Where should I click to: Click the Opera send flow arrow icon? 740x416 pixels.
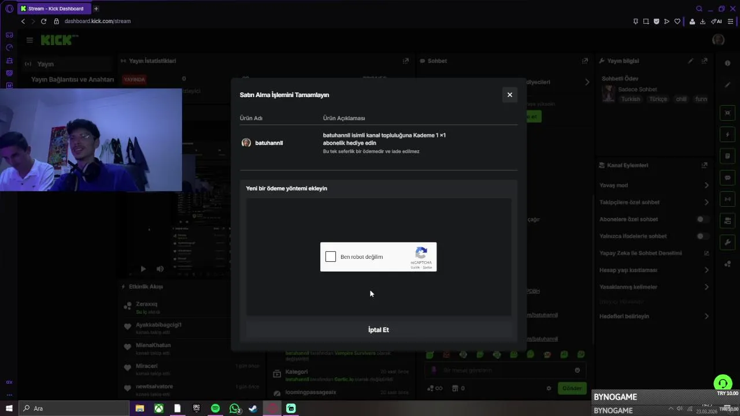tap(667, 21)
